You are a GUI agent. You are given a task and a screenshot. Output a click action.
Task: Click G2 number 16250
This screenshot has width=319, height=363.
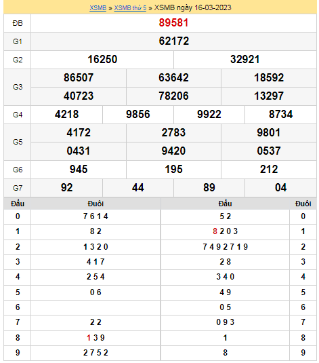(x=102, y=59)
